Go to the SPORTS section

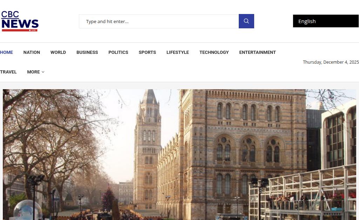pyautogui.click(x=147, y=52)
